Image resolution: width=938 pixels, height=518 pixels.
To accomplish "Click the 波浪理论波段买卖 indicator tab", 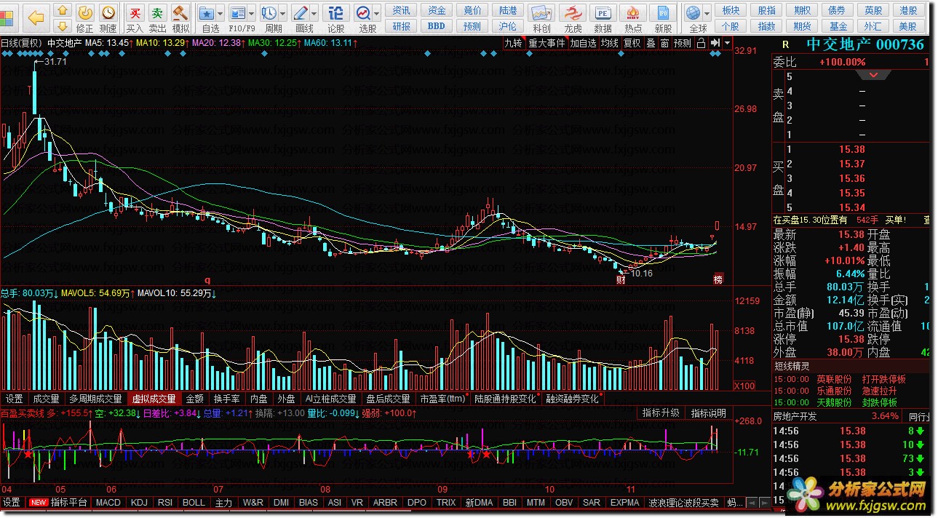I will coord(683,503).
